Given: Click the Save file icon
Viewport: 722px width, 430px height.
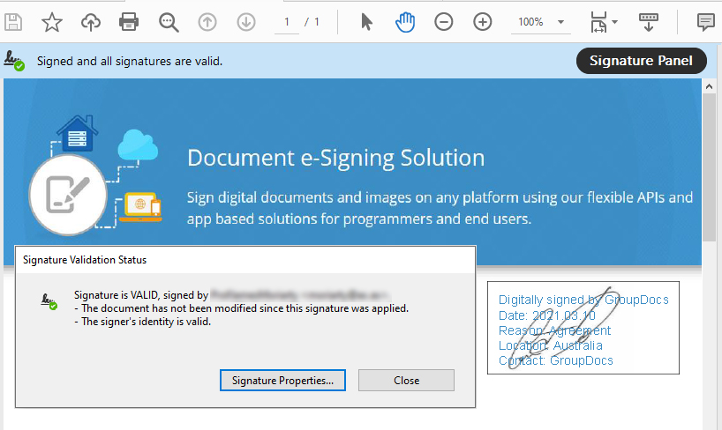Looking at the screenshot, I should (x=14, y=22).
